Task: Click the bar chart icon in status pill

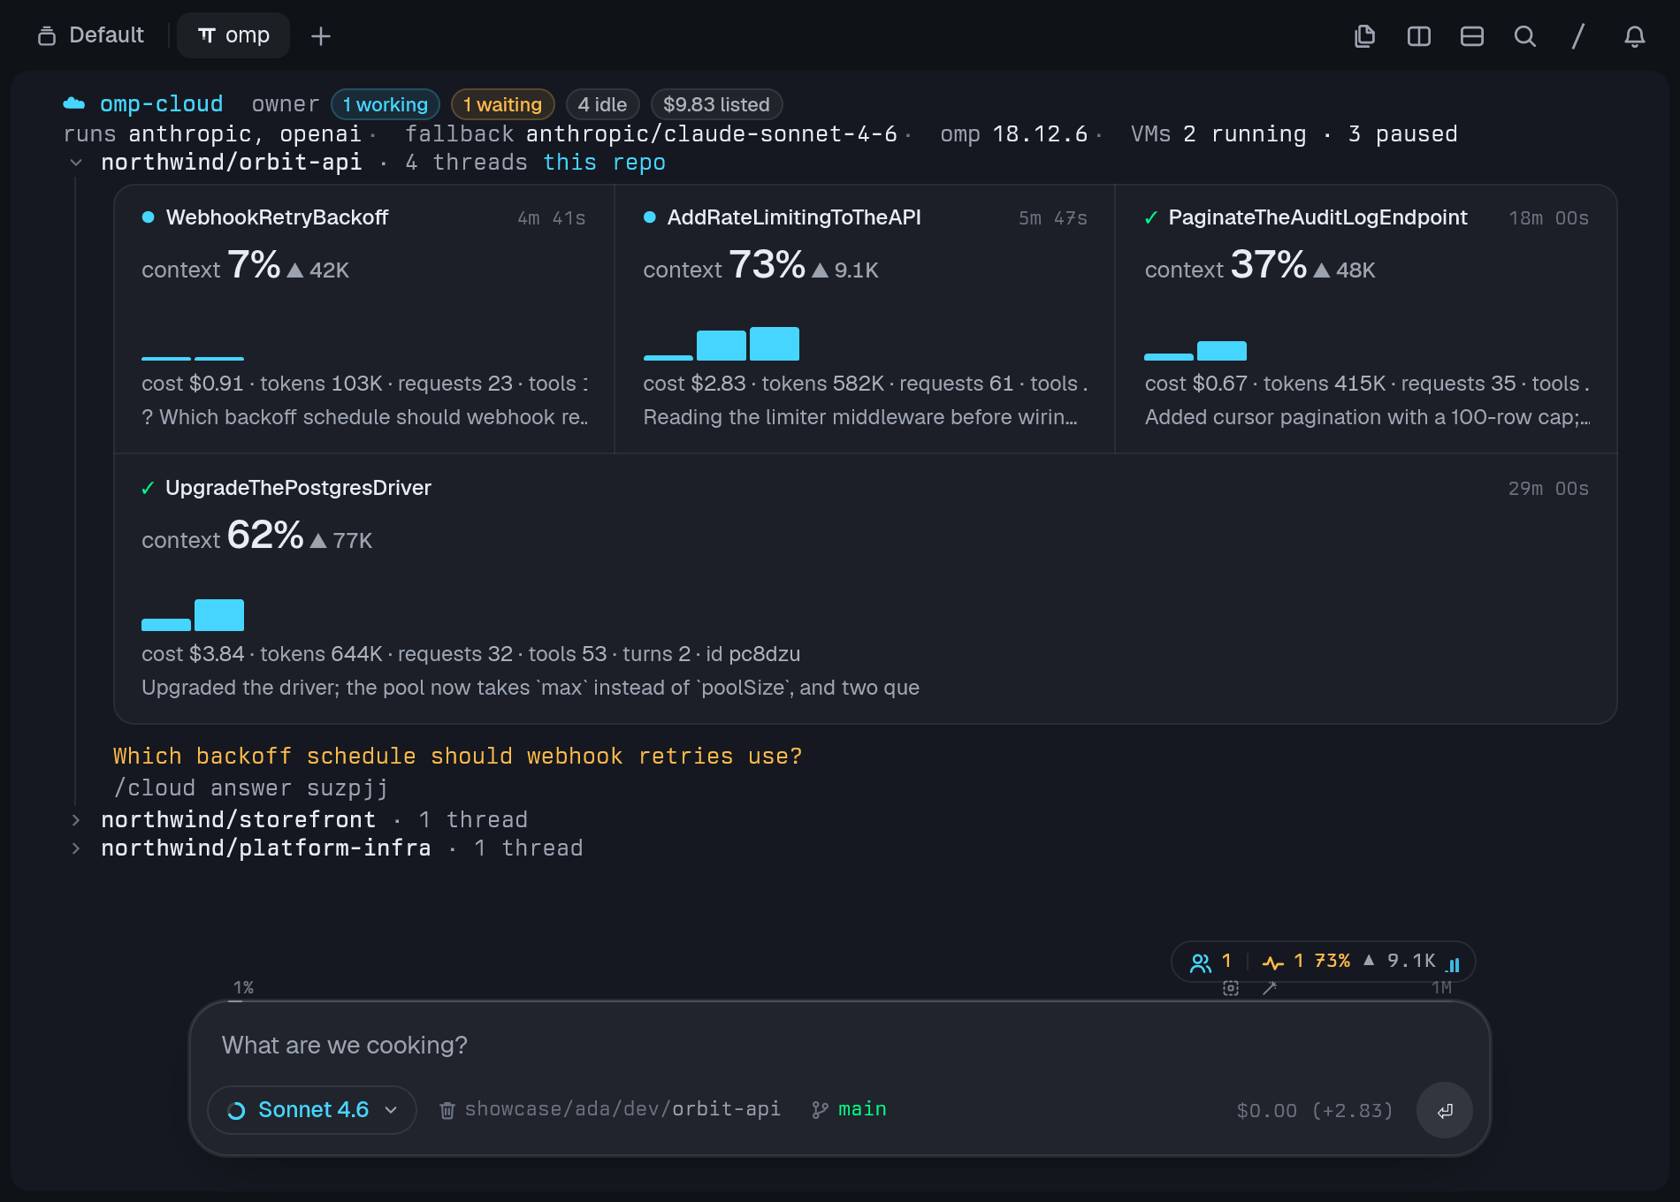Action: (x=1453, y=964)
